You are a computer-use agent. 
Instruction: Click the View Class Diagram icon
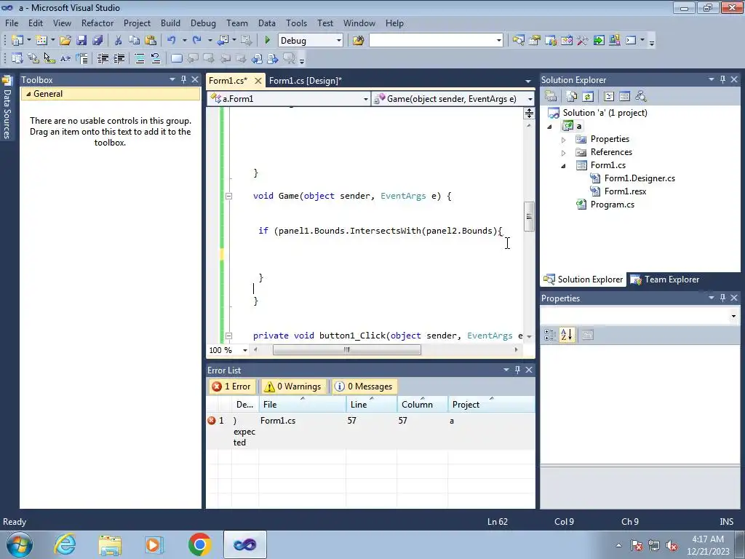coord(640,97)
